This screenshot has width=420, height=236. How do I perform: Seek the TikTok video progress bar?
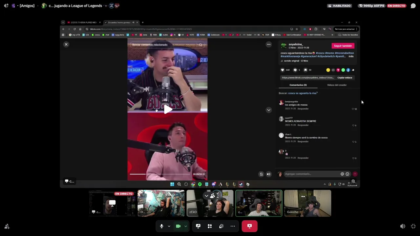click(160, 174)
